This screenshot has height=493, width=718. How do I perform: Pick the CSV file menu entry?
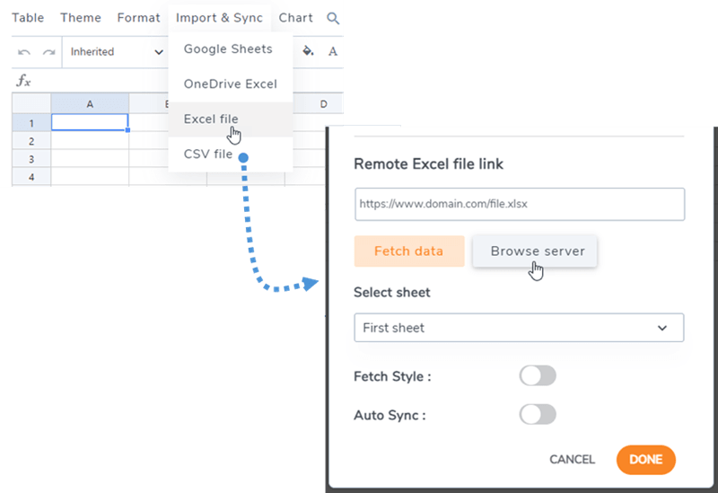click(208, 154)
